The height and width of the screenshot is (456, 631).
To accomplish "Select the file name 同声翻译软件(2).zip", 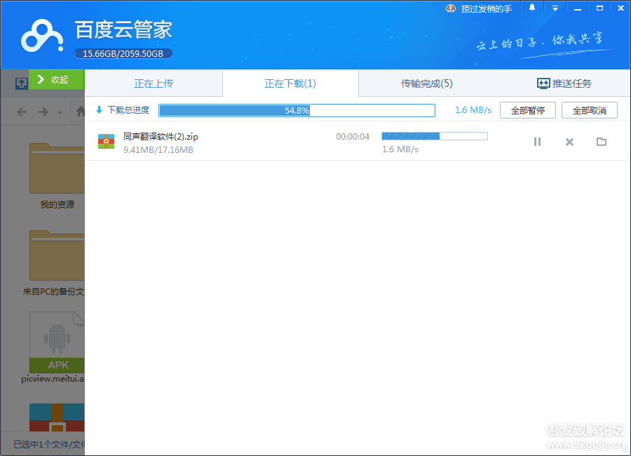I will [161, 137].
